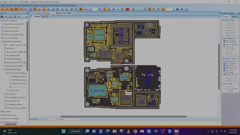Collapse the Phone11Pro MAX tree node
This screenshot has height=135, width=240.
tap(2, 69)
